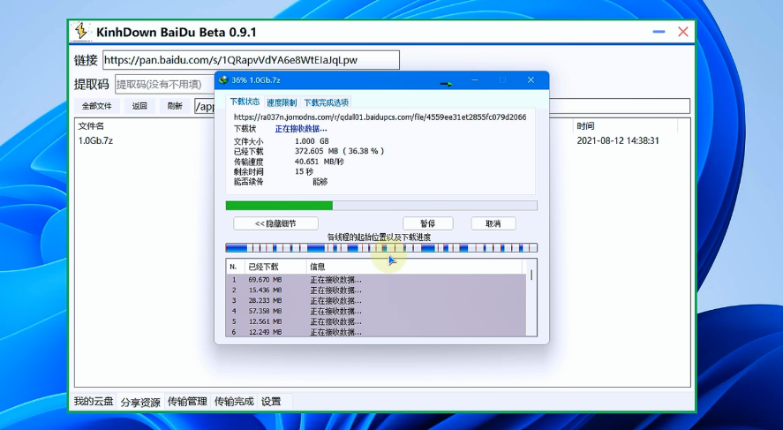
Task: Select thread row with 69.670 MB
Action: pyautogui.click(x=377, y=280)
